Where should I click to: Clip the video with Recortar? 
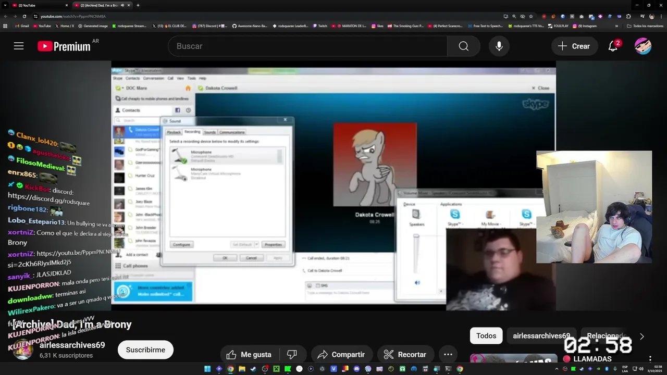pyautogui.click(x=405, y=355)
